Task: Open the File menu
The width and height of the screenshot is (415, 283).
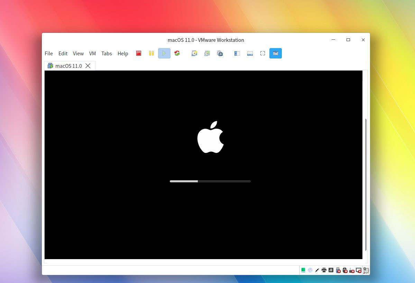Action: [49, 53]
